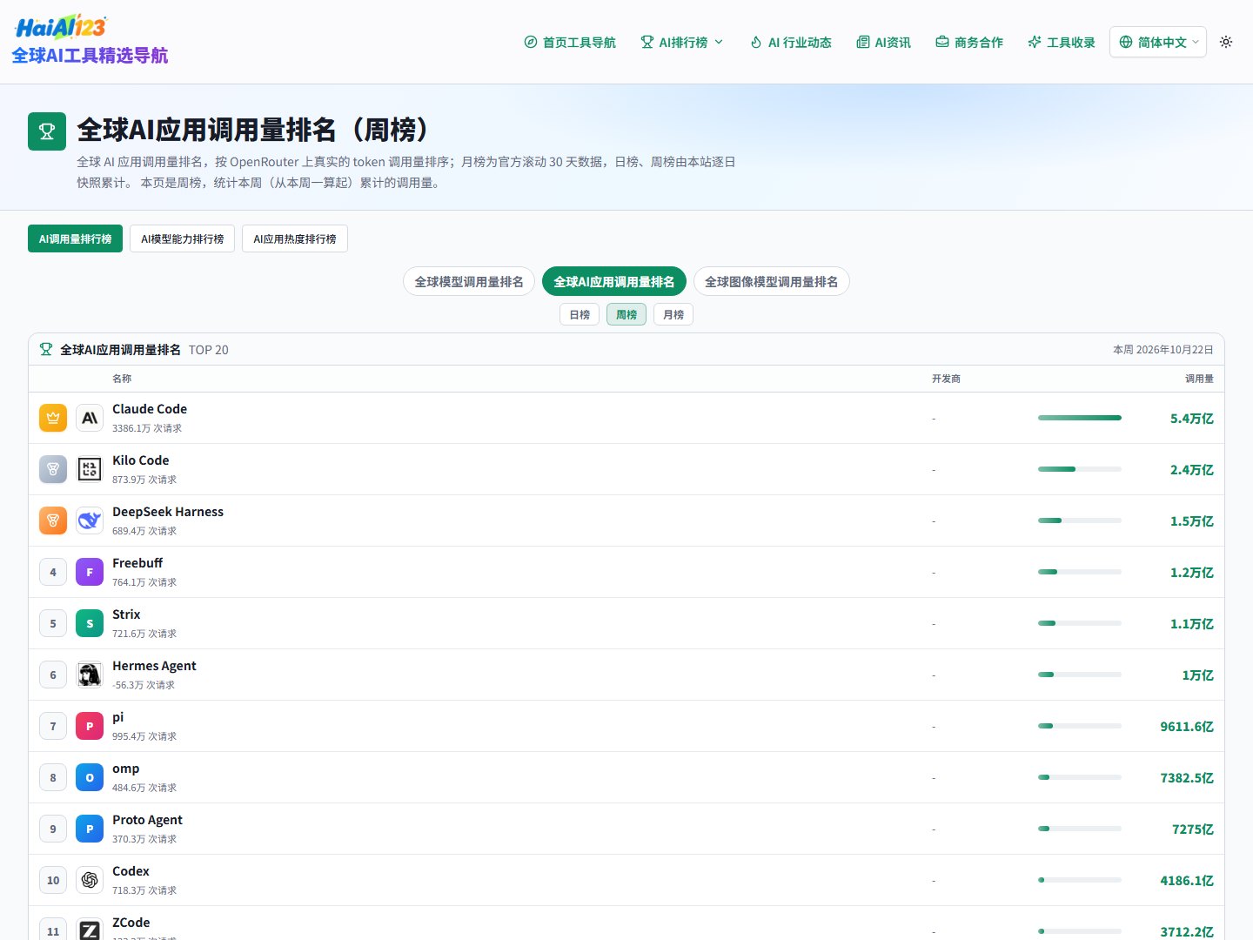
Task: Select 全球模型调用量排名 pill
Action: pos(469,281)
